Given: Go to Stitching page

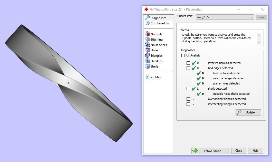Looking at the screenshot, I should [157, 40].
